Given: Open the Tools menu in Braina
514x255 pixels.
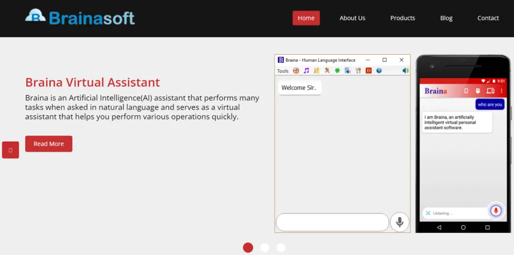Looking at the screenshot, I should pos(283,71).
